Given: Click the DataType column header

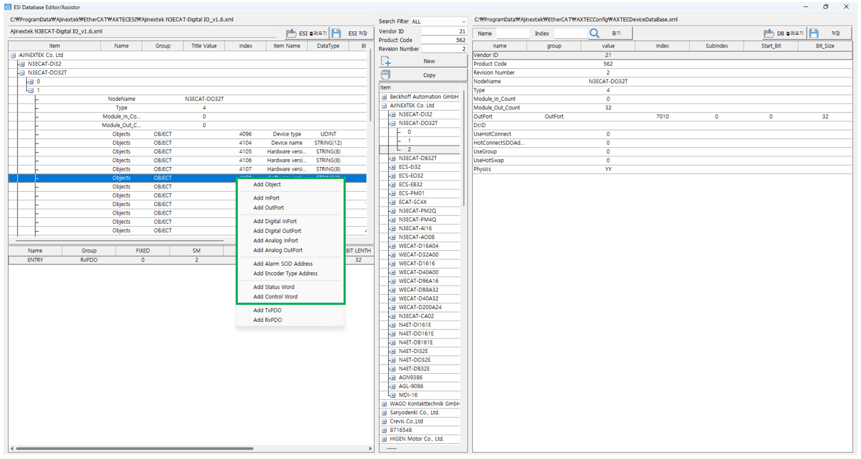Looking at the screenshot, I should point(328,46).
